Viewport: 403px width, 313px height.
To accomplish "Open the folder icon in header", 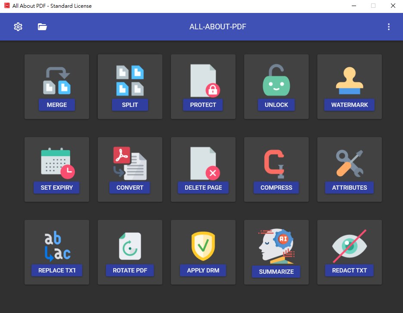I will pos(42,27).
